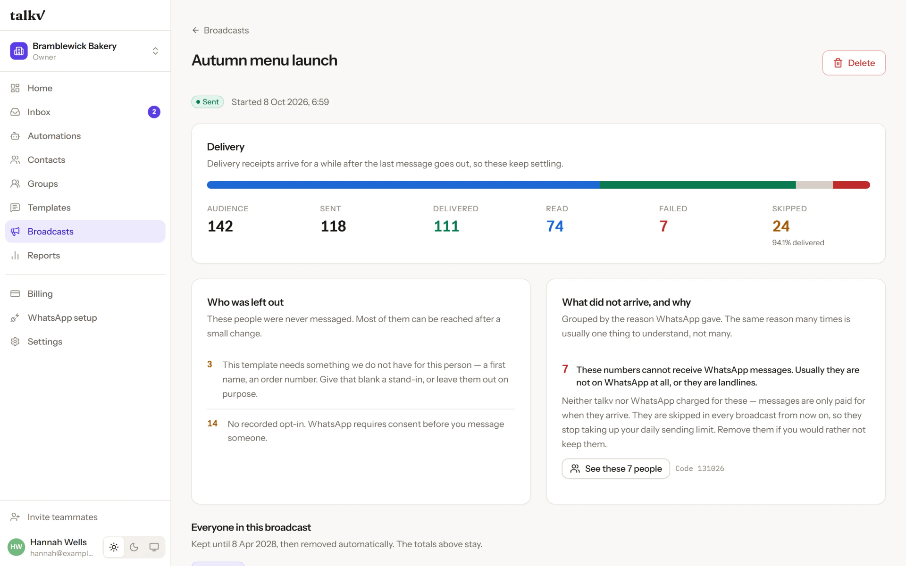Click the Broadcasts megaphone icon
Image resolution: width=906 pixels, height=566 pixels.
15,232
